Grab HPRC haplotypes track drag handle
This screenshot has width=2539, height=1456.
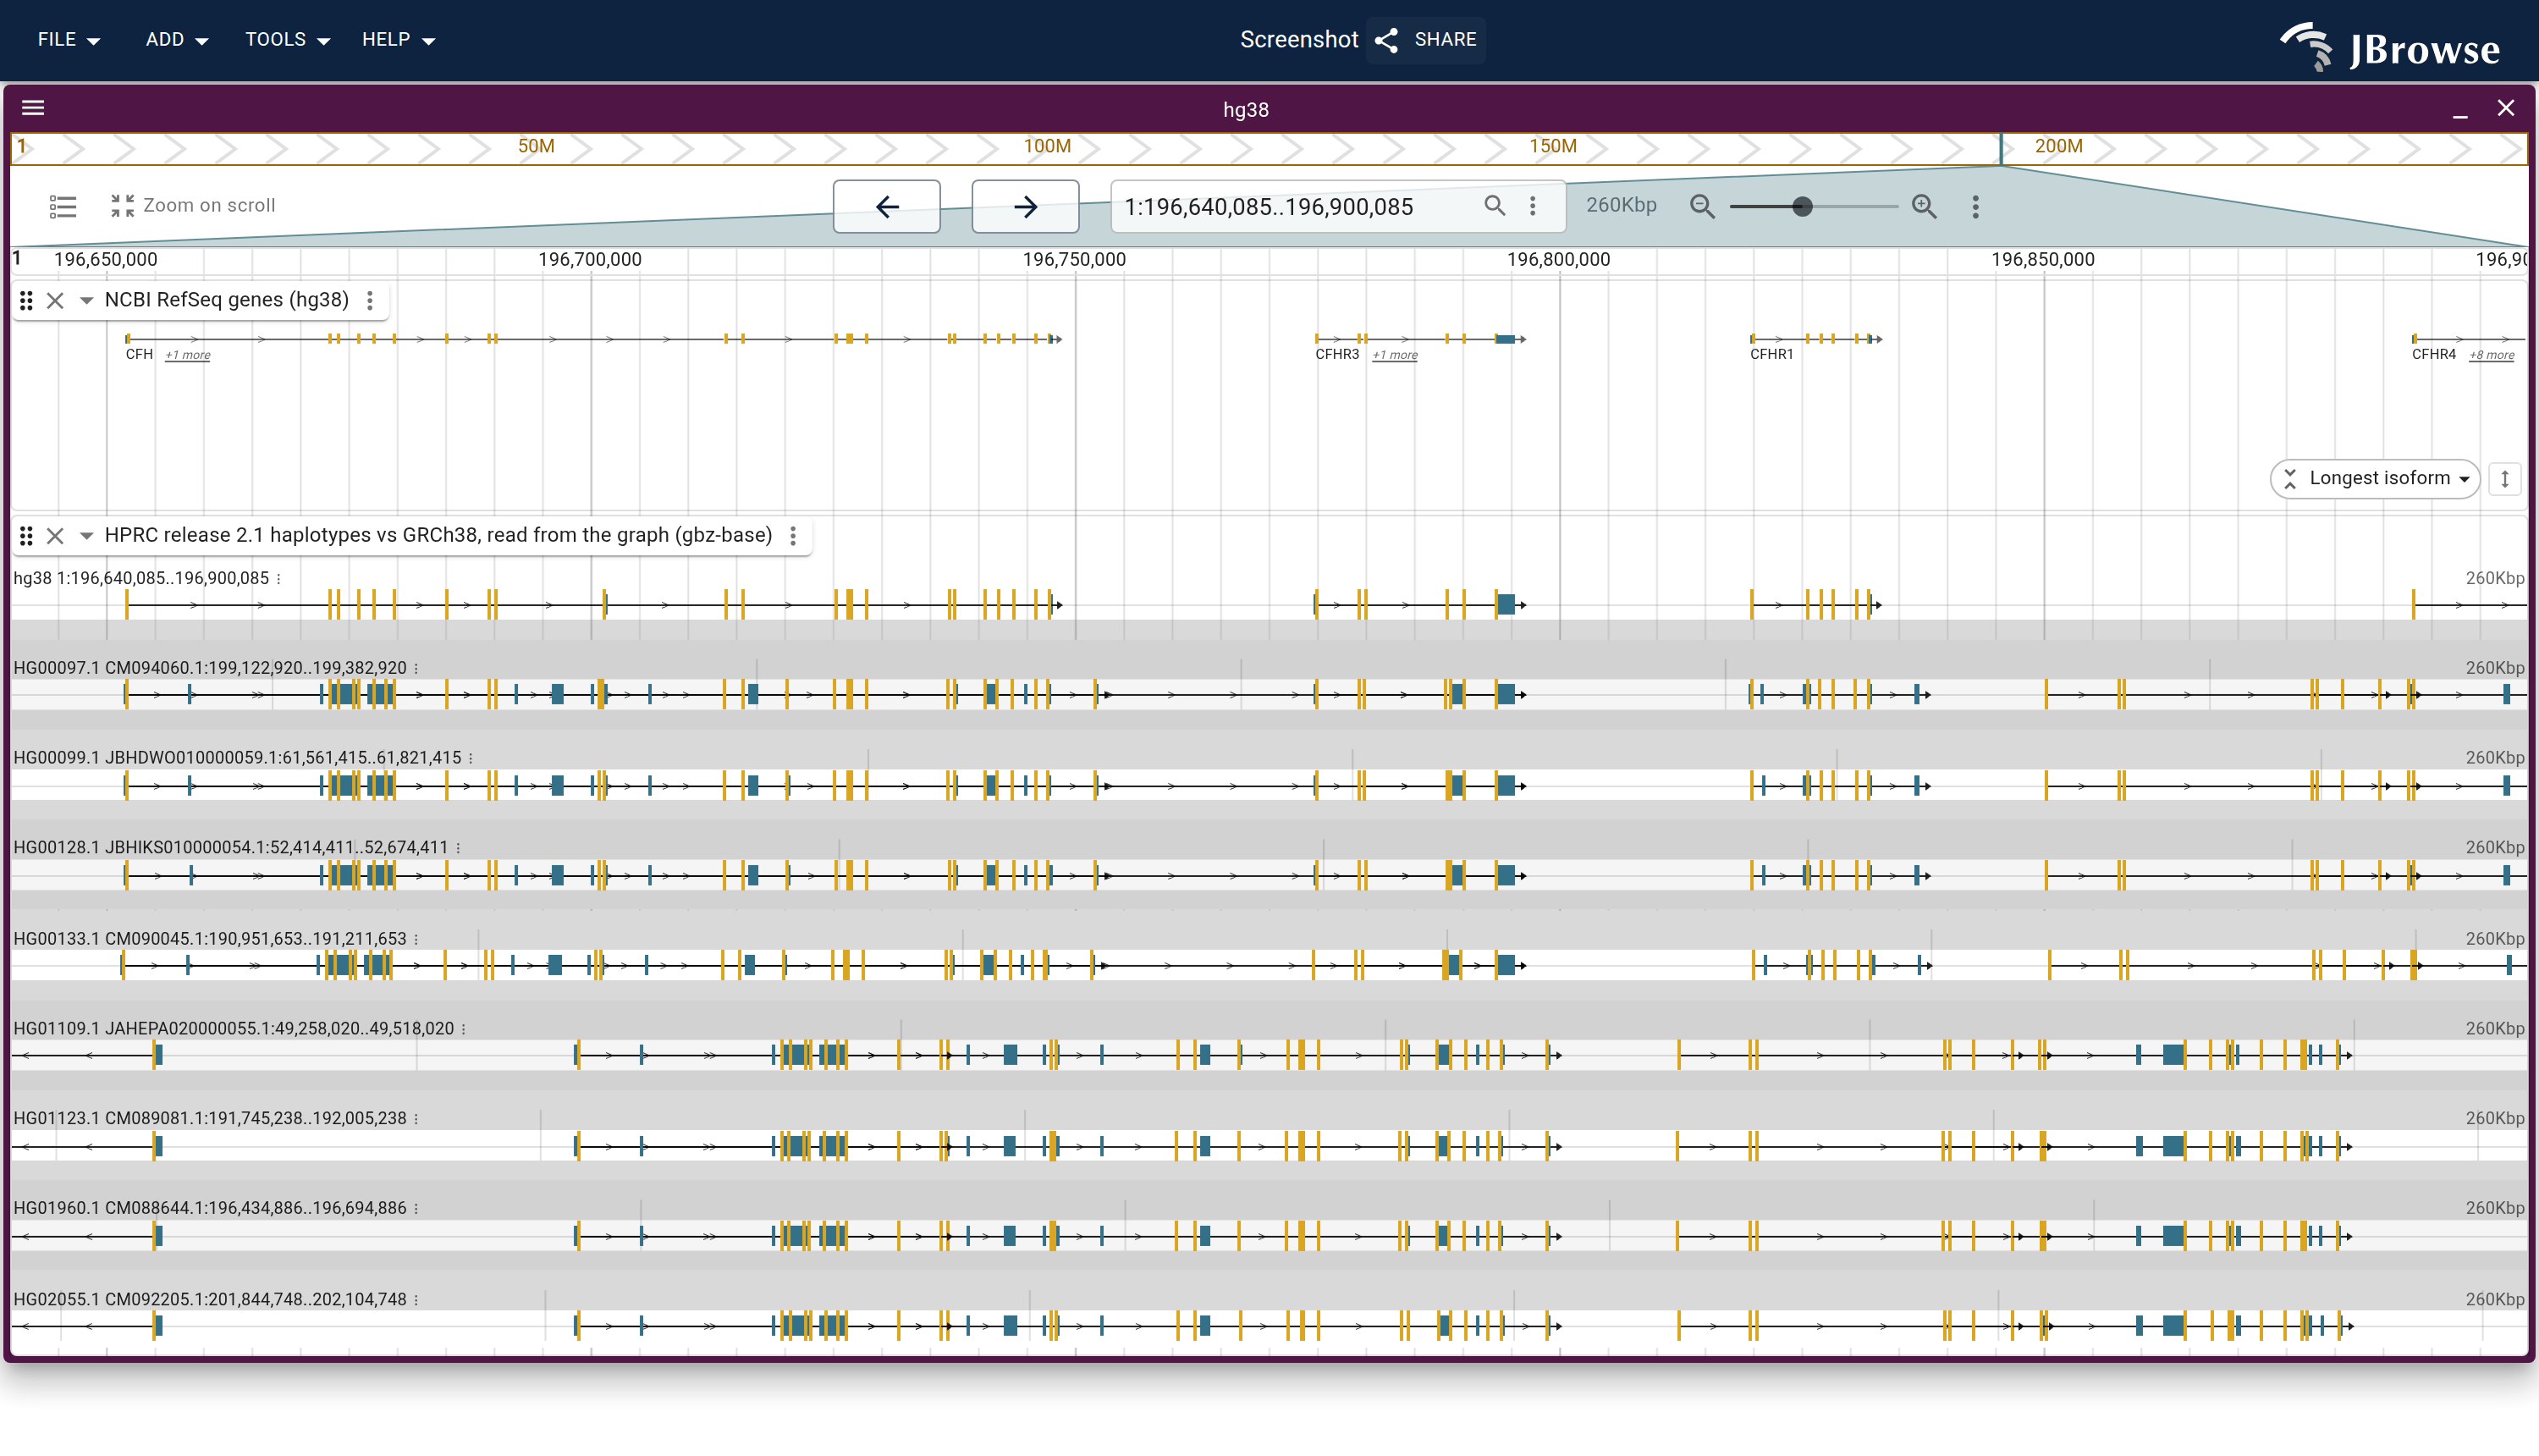pyautogui.click(x=27, y=536)
